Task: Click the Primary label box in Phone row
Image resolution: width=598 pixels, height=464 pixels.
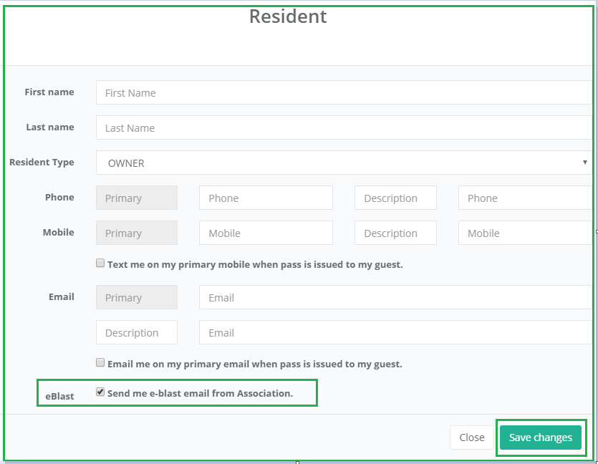Action: [x=137, y=198]
